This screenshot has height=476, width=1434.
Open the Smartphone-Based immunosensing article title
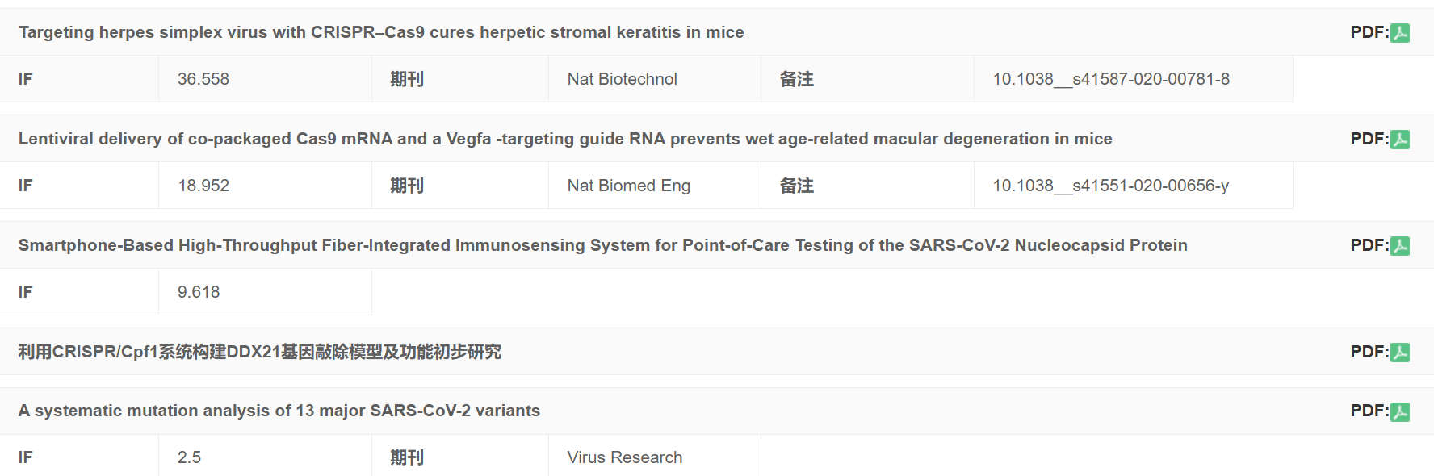tap(602, 245)
